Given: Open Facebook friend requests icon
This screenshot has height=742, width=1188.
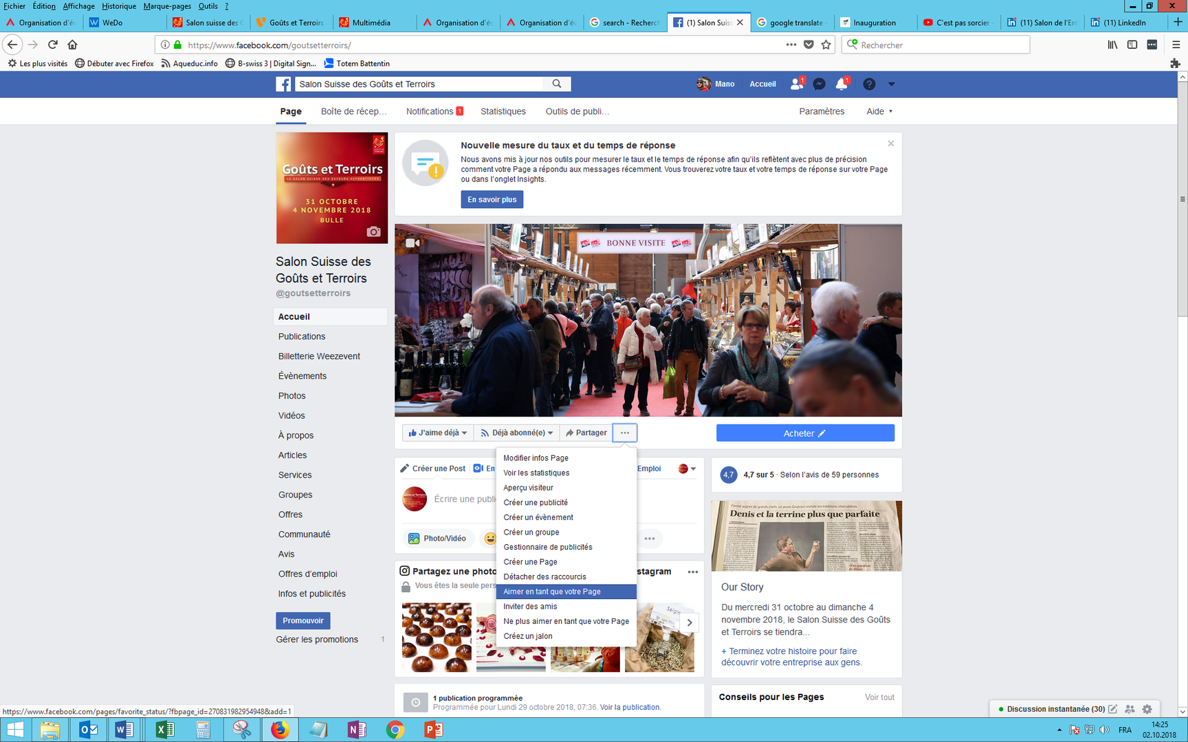Looking at the screenshot, I should [x=797, y=84].
